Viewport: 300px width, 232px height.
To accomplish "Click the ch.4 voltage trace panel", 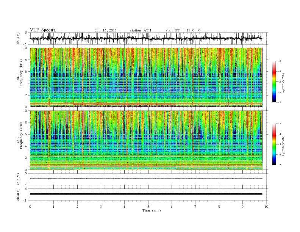I will click(149, 194).
